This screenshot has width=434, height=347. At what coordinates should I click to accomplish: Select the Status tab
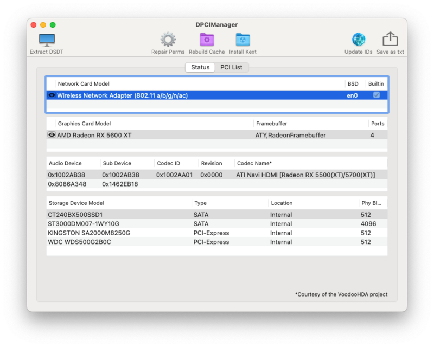click(200, 67)
